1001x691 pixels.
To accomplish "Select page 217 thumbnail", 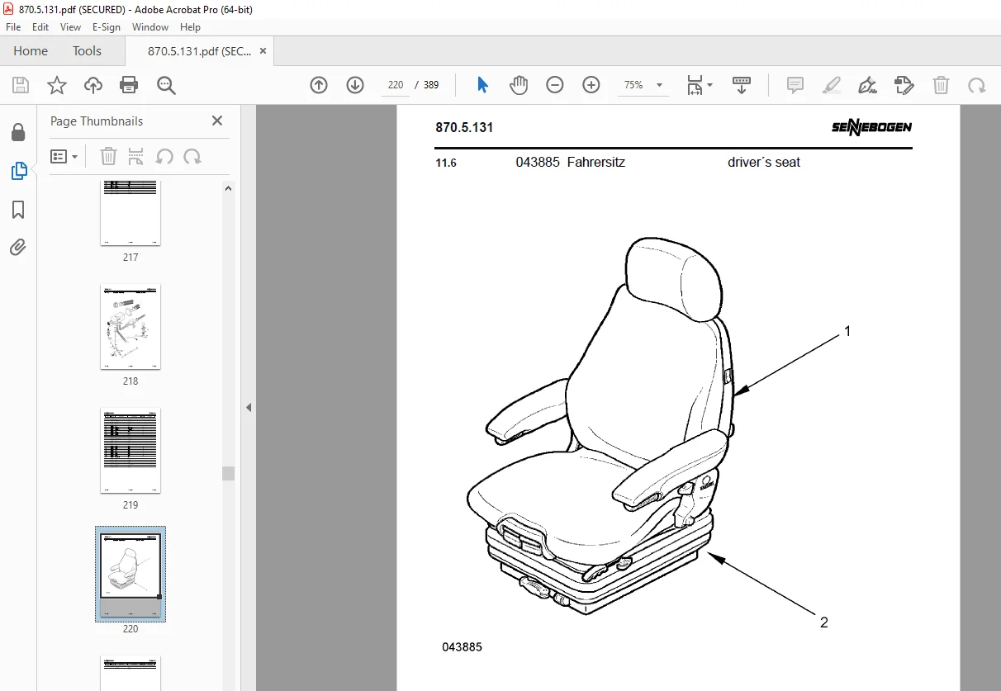I will (130, 213).
